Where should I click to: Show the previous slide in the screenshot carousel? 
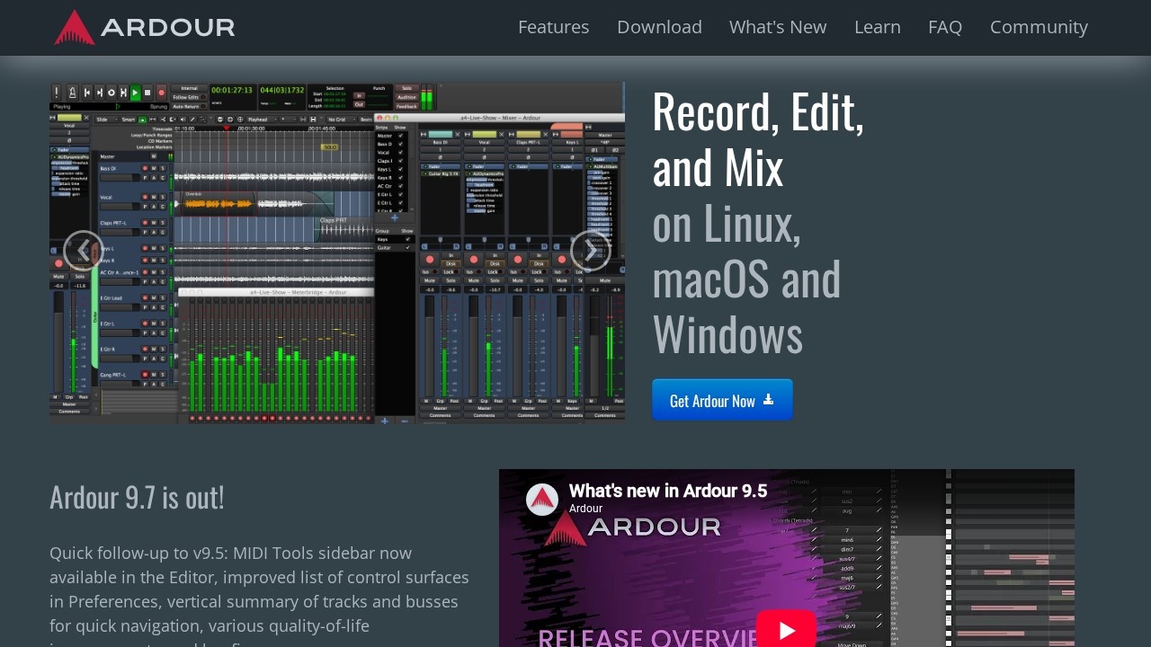(x=84, y=251)
